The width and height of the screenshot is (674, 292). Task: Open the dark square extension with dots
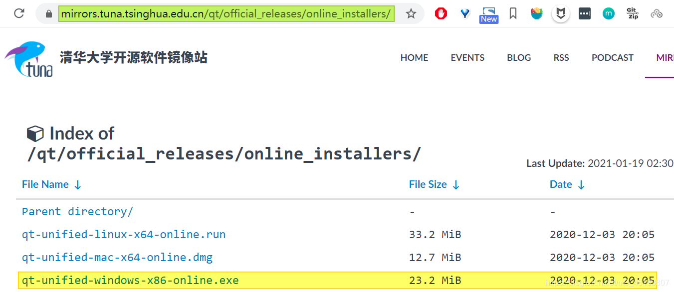pos(585,13)
